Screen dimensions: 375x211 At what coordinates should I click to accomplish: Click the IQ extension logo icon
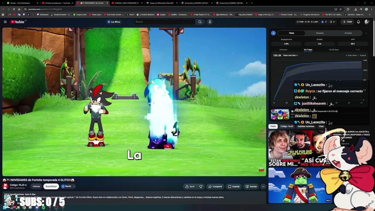273,33
